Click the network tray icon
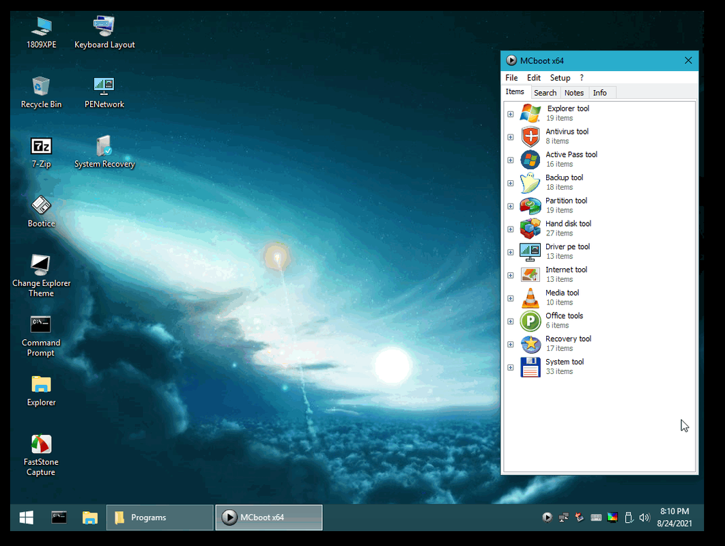Viewport: 725px width, 546px height. 563,517
